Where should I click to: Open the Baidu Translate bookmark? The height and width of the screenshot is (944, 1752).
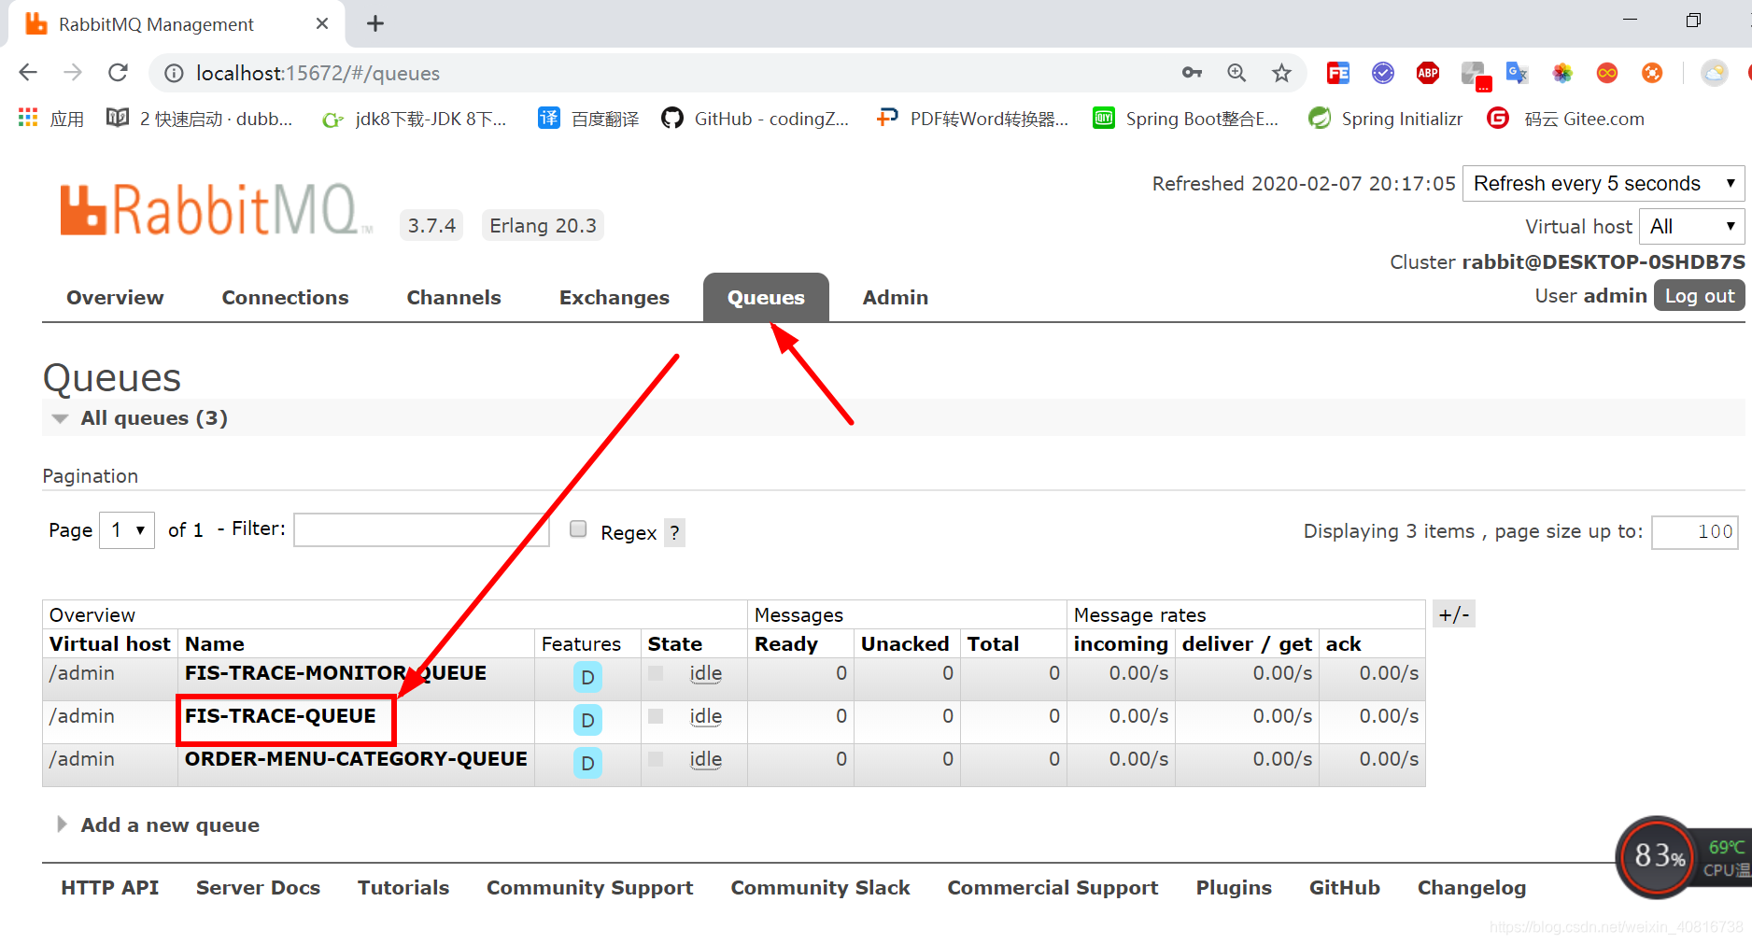click(x=589, y=119)
